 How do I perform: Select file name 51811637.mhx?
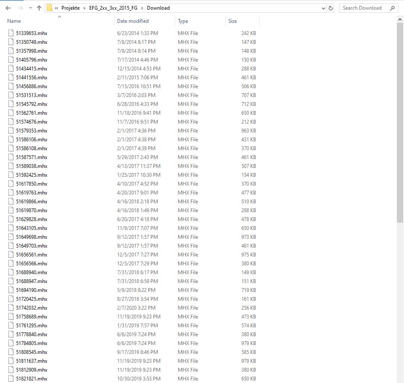point(32,361)
